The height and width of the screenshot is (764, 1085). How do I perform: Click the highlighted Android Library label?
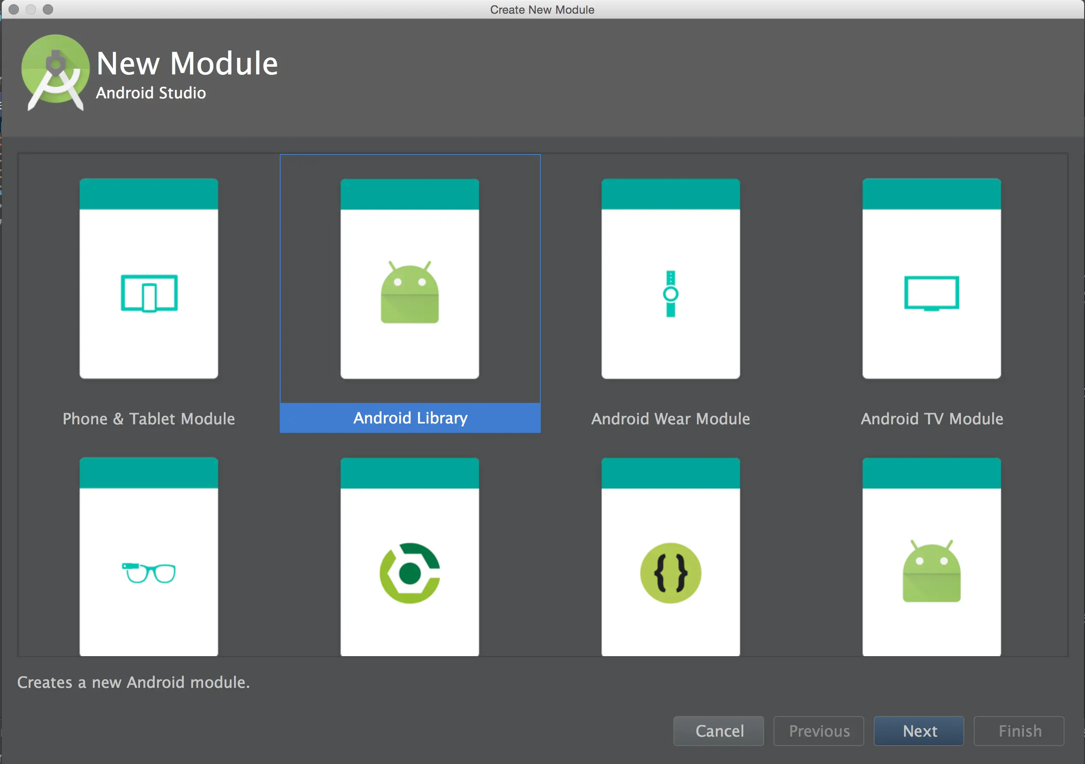(409, 418)
